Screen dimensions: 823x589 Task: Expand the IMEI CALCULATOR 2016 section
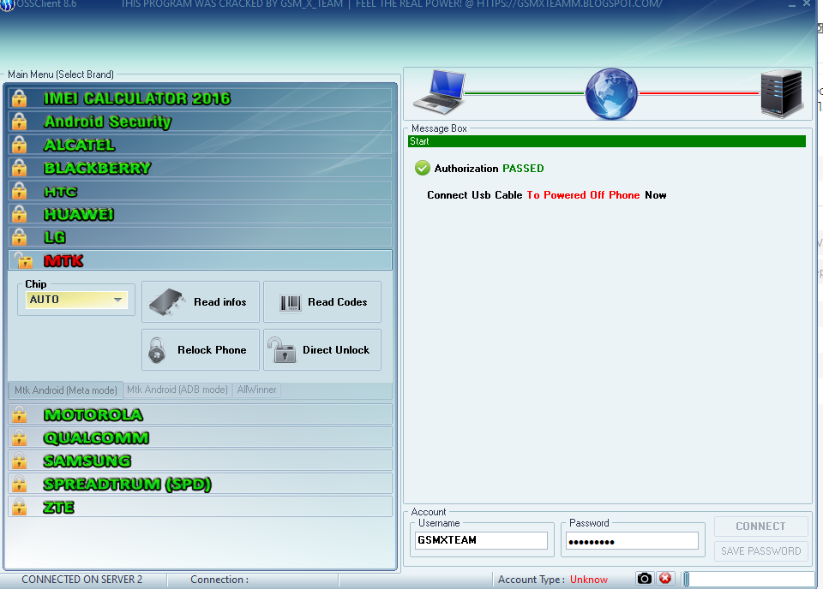(200, 98)
